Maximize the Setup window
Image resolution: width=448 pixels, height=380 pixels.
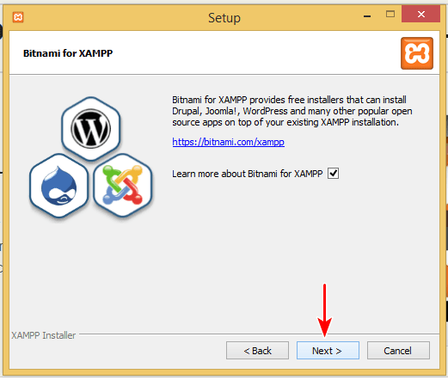pos(390,15)
